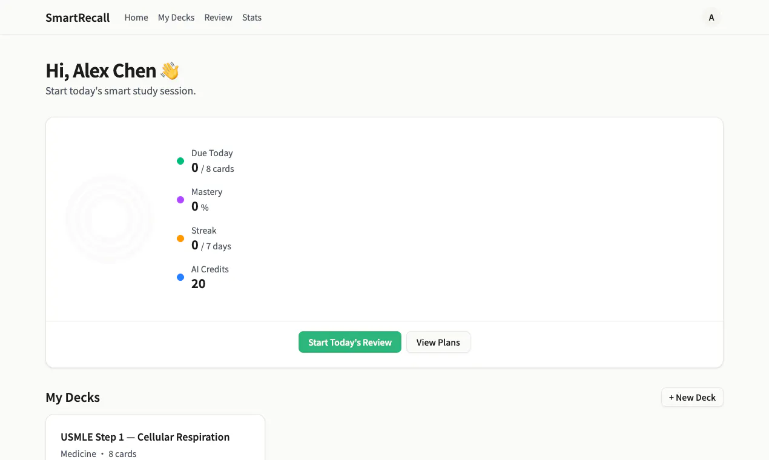Click the "Mastery" label

207,192
